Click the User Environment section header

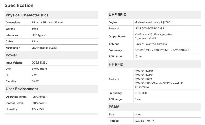tap(22, 89)
